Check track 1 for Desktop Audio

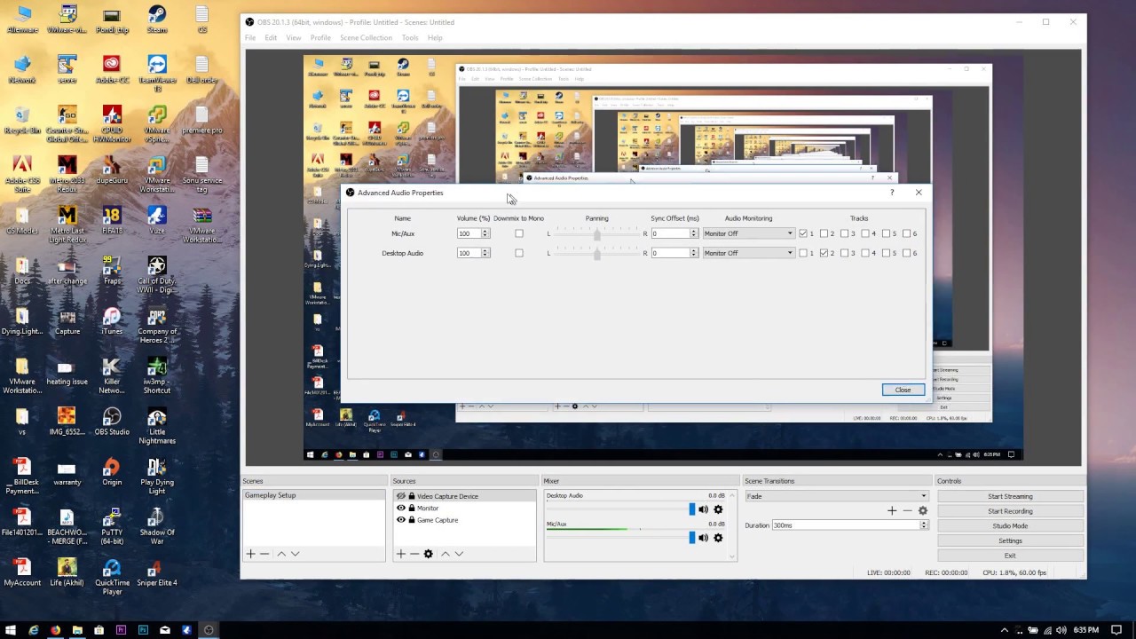click(x=803, y=253)
